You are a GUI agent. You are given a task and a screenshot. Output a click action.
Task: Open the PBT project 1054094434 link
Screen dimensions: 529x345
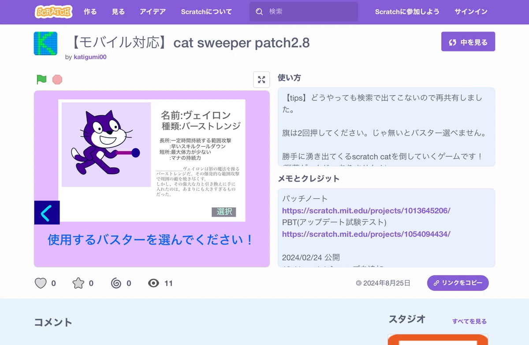pyautogui.click(x=366, y=234)
